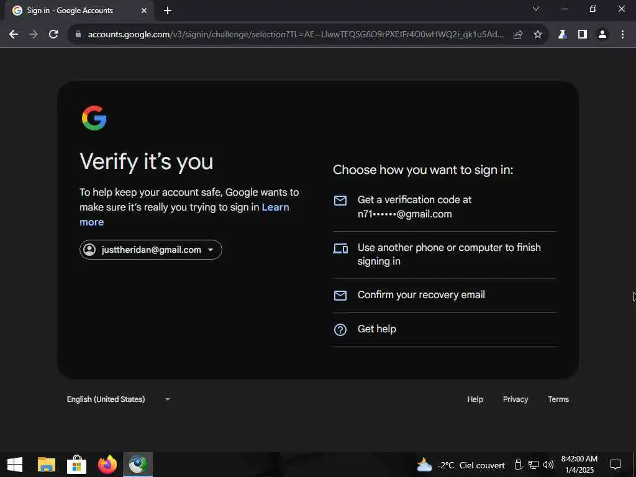Open network status tray icon
This screenshot has height=477, width=636.
(x=534, y=465)
